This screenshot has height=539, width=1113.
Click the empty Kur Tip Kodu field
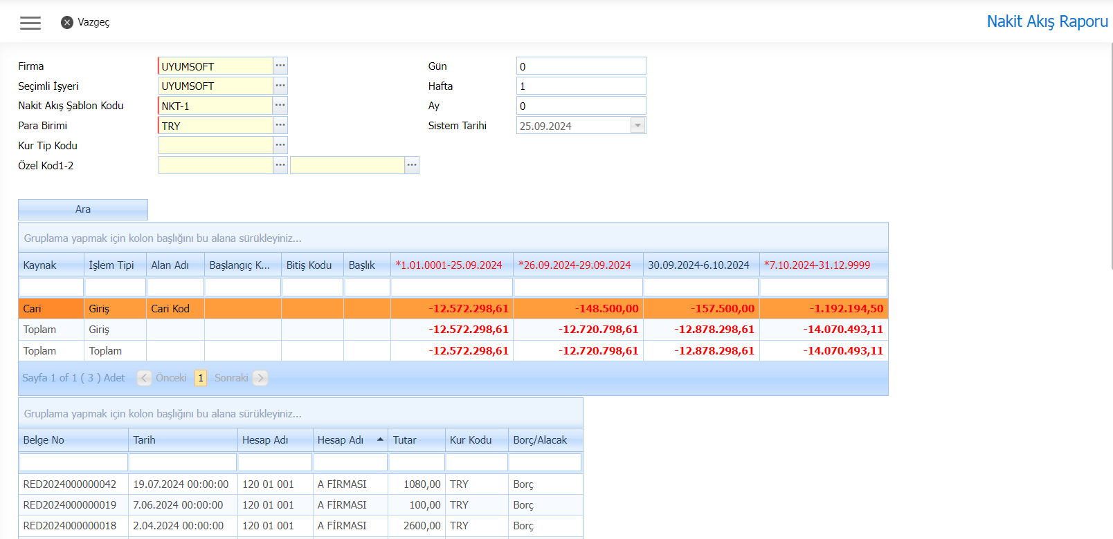point(216,145)
